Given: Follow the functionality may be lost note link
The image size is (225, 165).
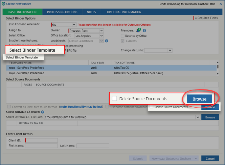Looking at the screenshot, I should pos(81,107).
